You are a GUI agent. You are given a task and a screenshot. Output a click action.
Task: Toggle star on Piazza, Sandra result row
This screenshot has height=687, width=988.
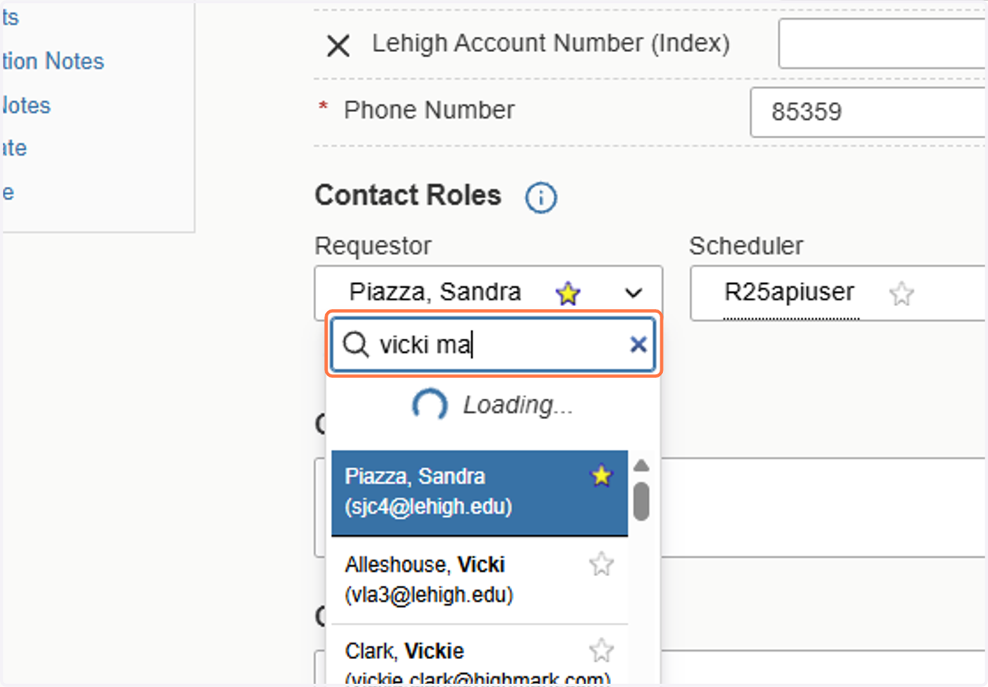coord(602,476)
